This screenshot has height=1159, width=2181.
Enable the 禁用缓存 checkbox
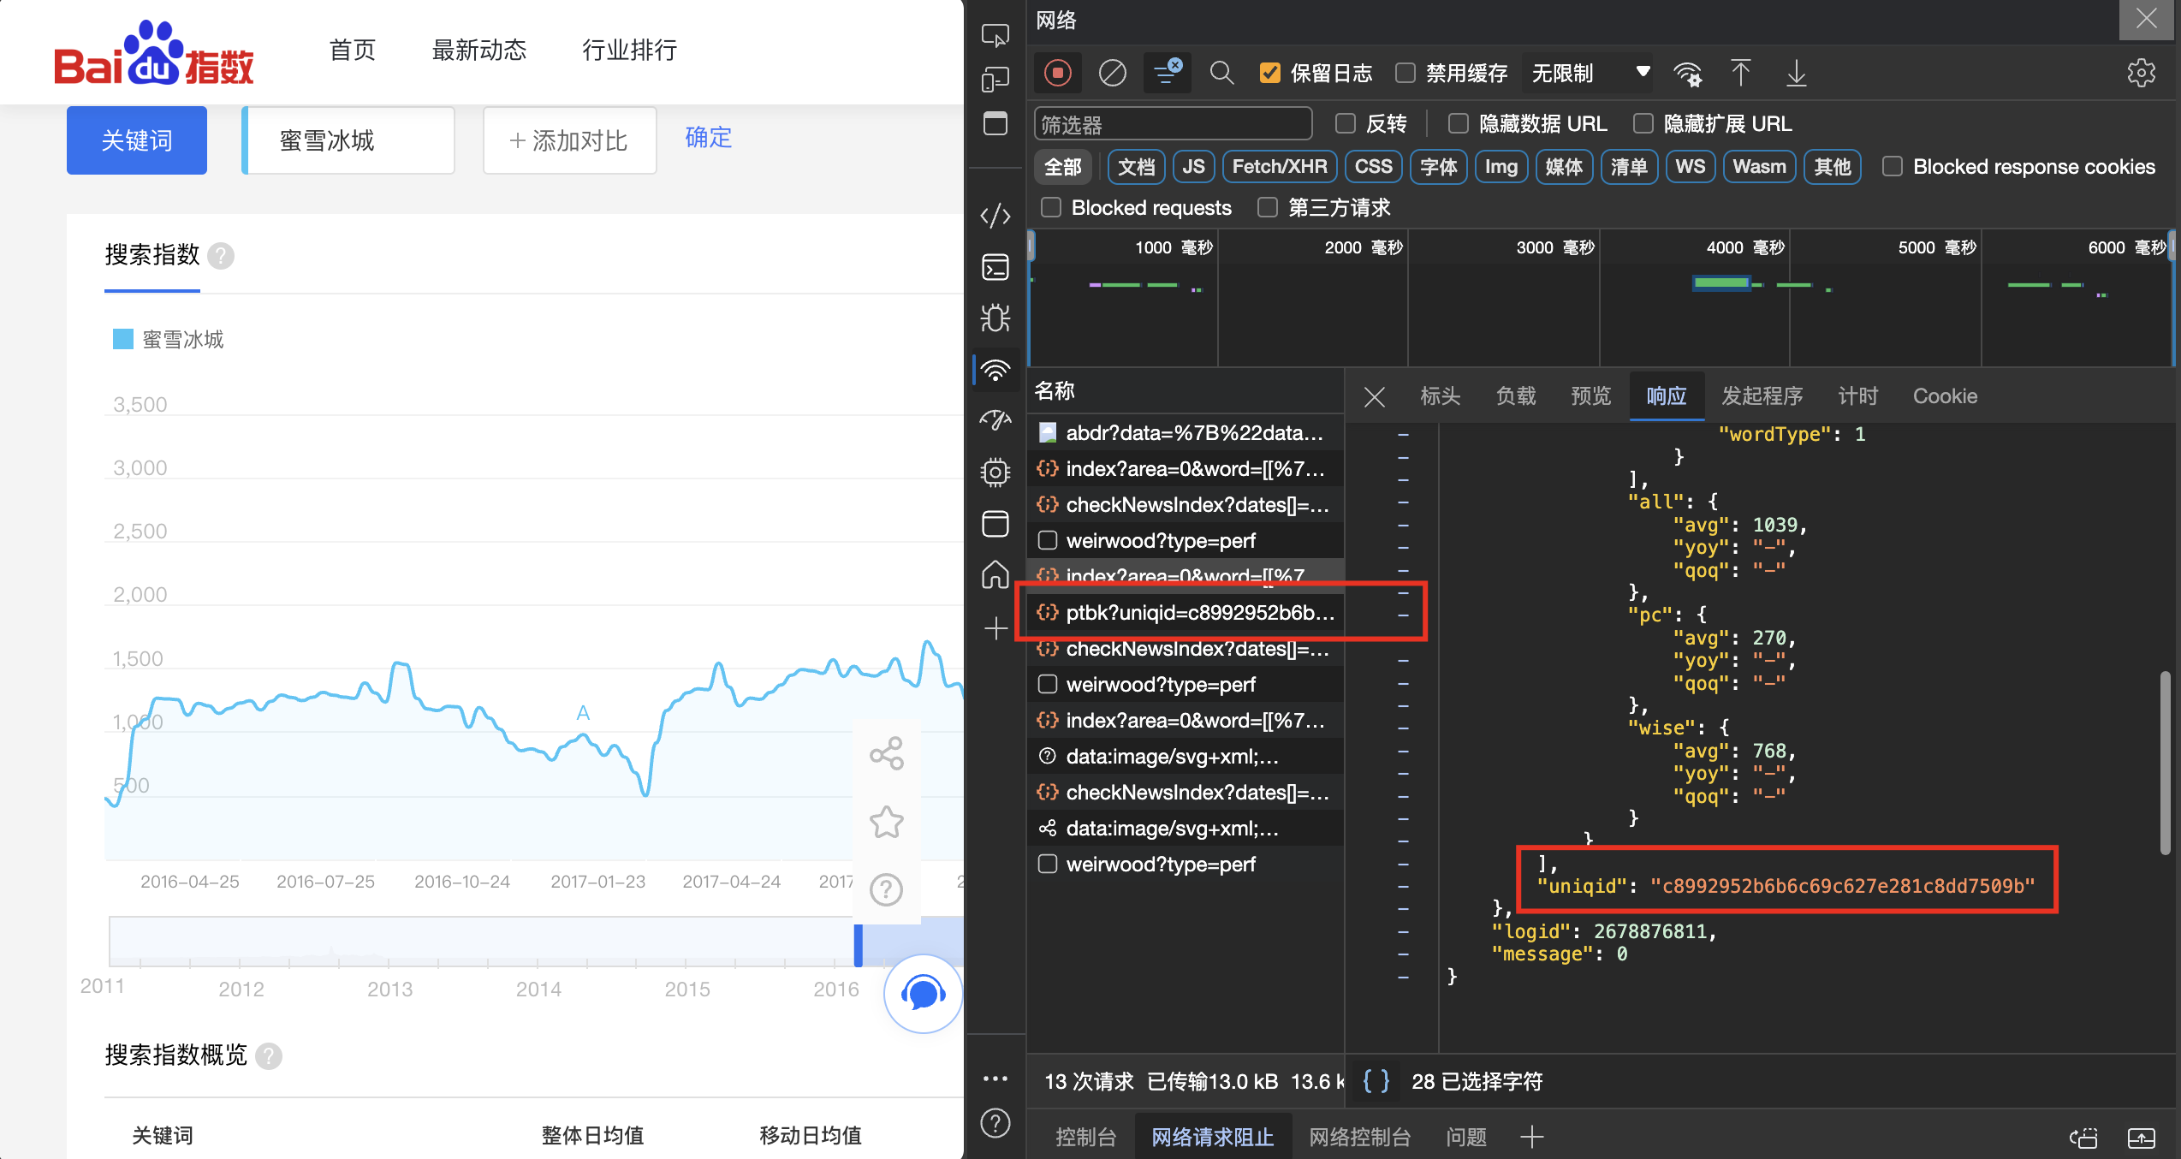[x=1405, y=73]
